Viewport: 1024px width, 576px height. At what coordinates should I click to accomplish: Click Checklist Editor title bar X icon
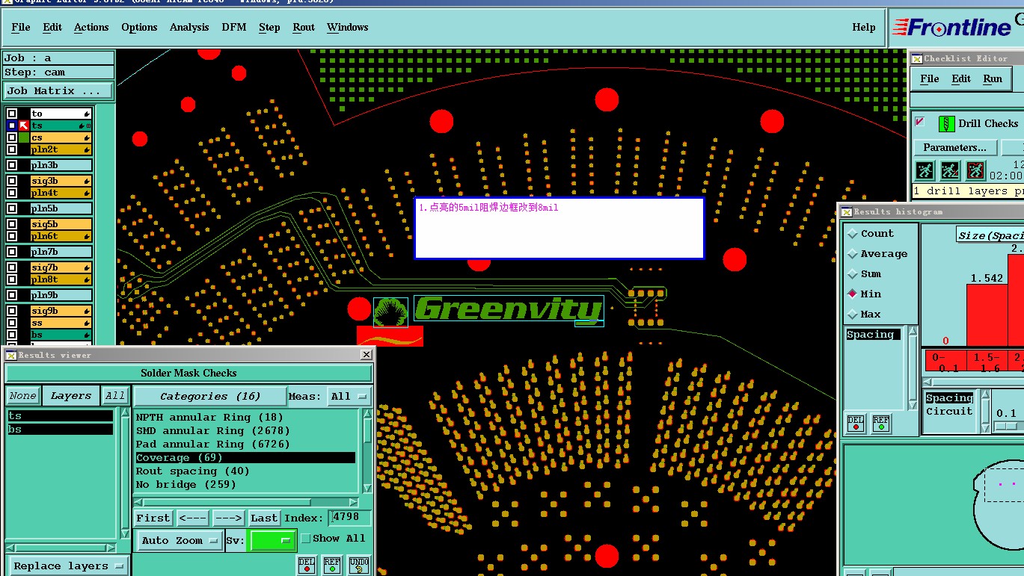916,59
